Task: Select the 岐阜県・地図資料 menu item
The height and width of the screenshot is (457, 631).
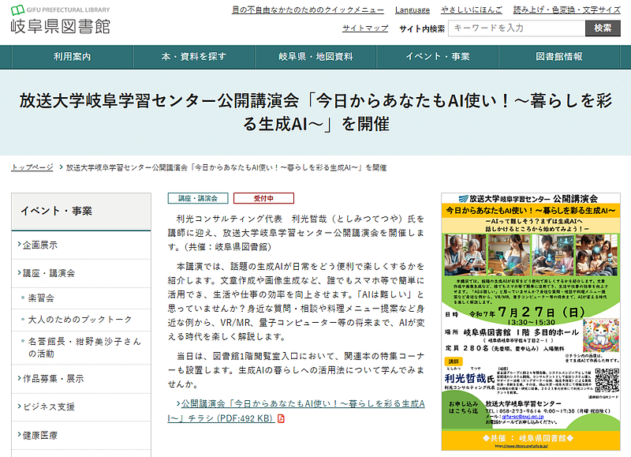Action: (315, 57)
